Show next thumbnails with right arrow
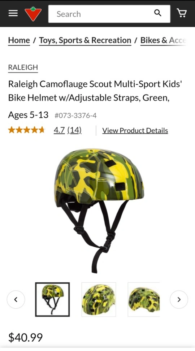Screen dimensions: 195x351 point(179,299)
